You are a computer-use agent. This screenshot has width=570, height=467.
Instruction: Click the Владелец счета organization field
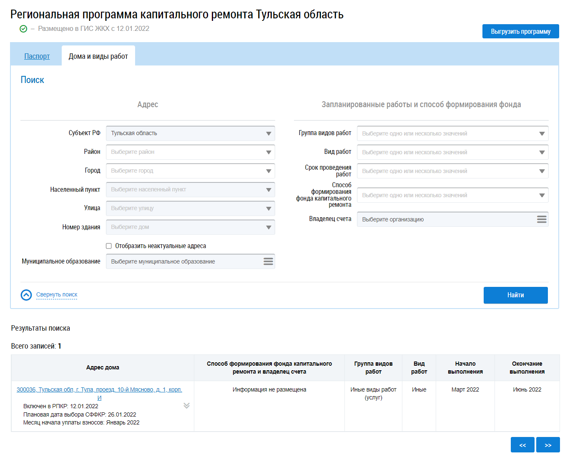453,219
